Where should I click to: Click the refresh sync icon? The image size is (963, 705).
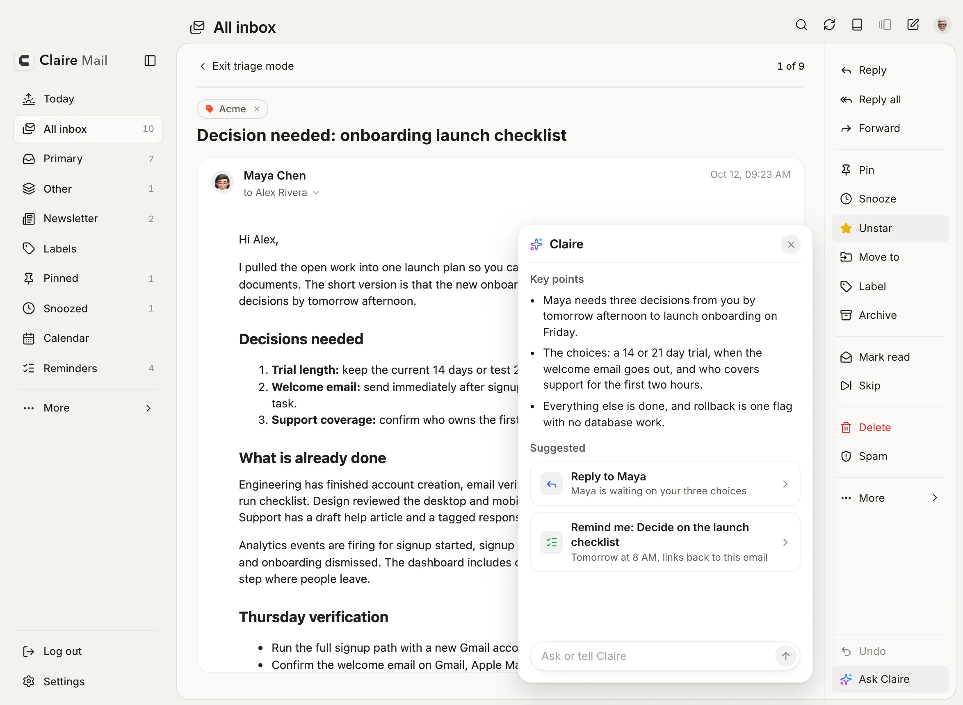[829, 25]
